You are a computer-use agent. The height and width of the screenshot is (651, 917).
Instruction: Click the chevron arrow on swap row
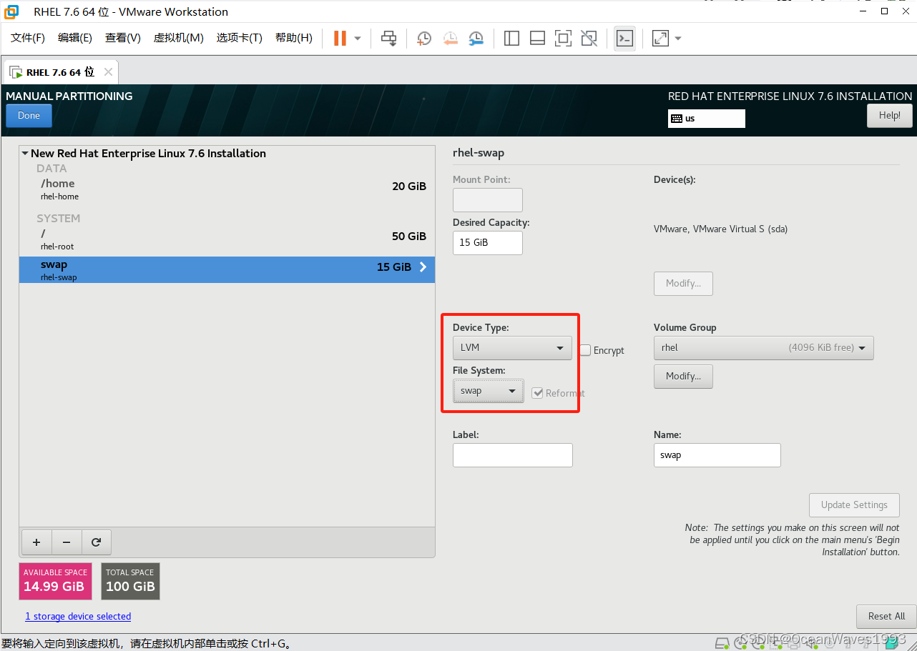[423, 267]
